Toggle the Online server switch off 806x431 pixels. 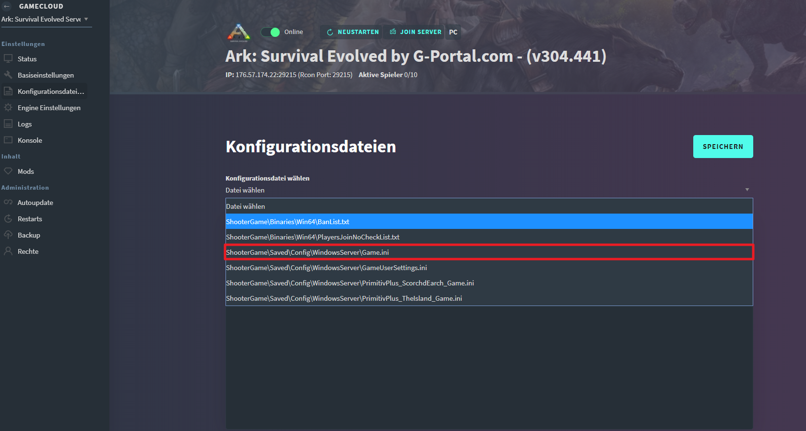(x=271, y=32)
